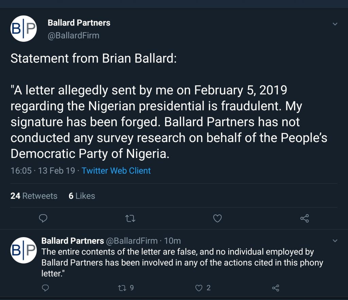
Task: Open the 10m timestamp on the reply
Action: [x=172, y=241]
